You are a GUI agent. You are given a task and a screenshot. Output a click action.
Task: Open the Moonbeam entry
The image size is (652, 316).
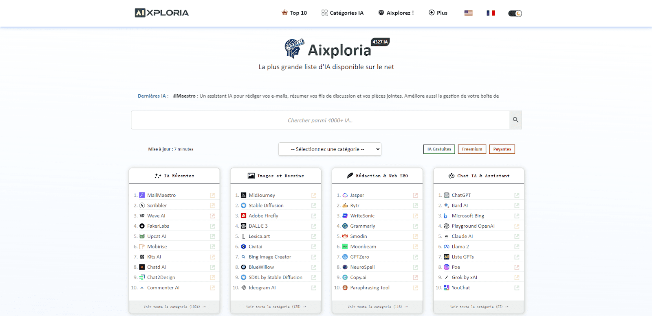coord(363,246)
